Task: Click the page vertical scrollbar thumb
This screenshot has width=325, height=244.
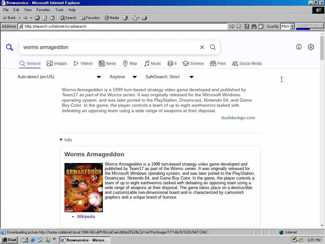Action: click(322, 48)
